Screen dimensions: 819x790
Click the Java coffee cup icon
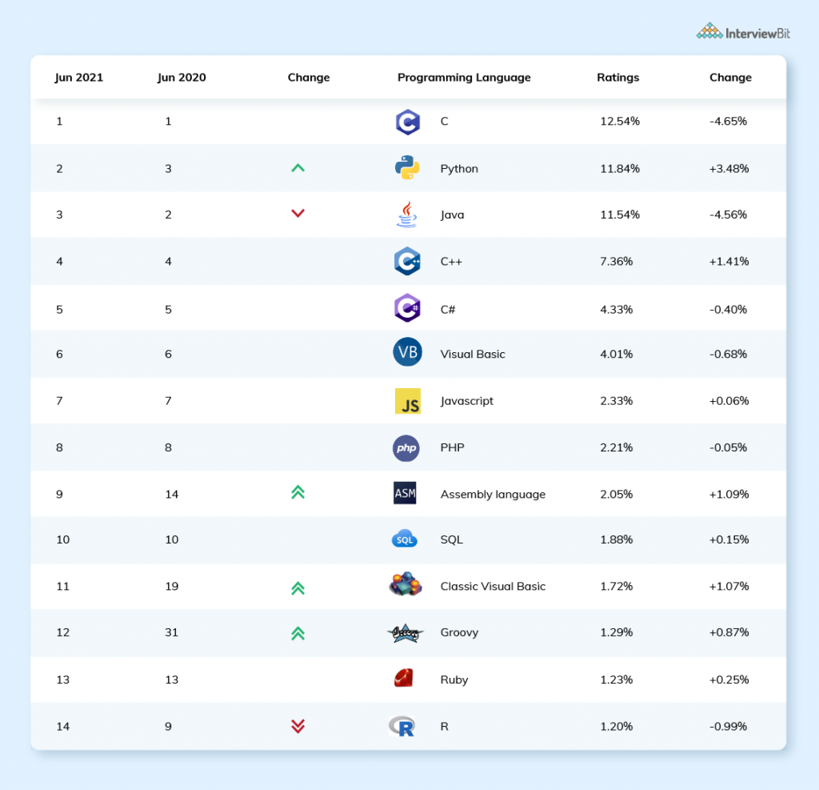click(x=407, y=215)
